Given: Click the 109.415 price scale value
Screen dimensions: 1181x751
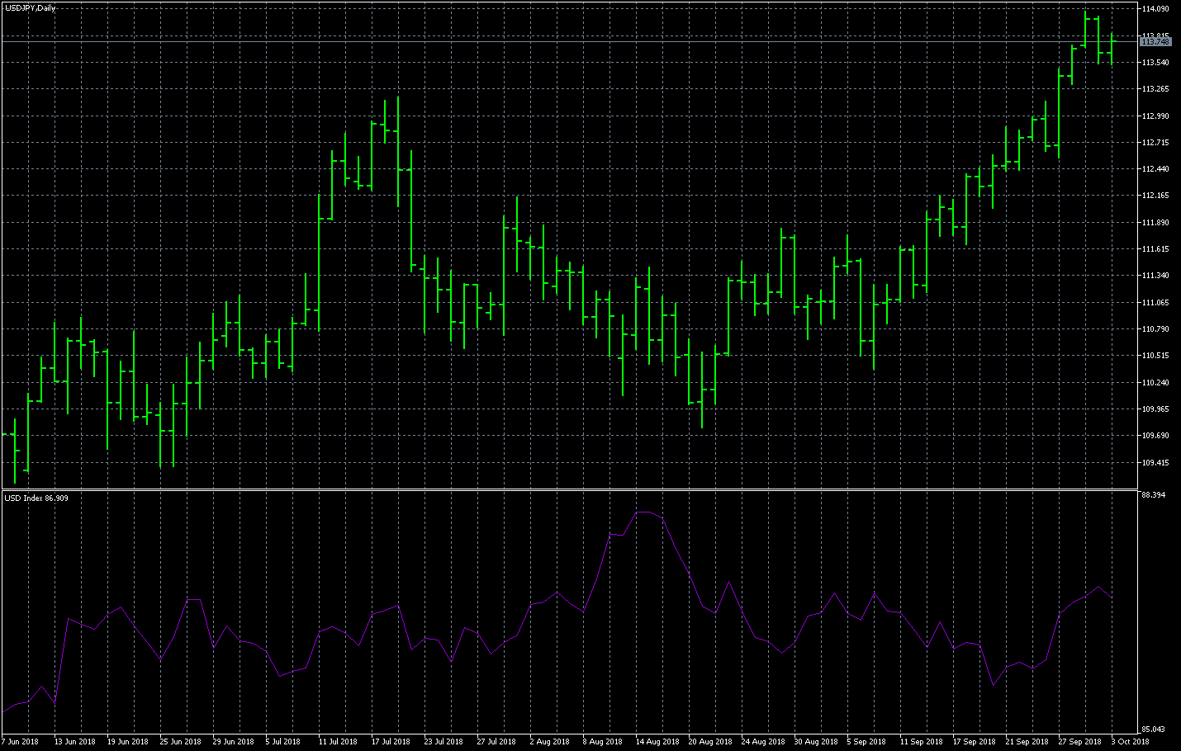Looking at the screenshot, I should (x=1155, y=463).
